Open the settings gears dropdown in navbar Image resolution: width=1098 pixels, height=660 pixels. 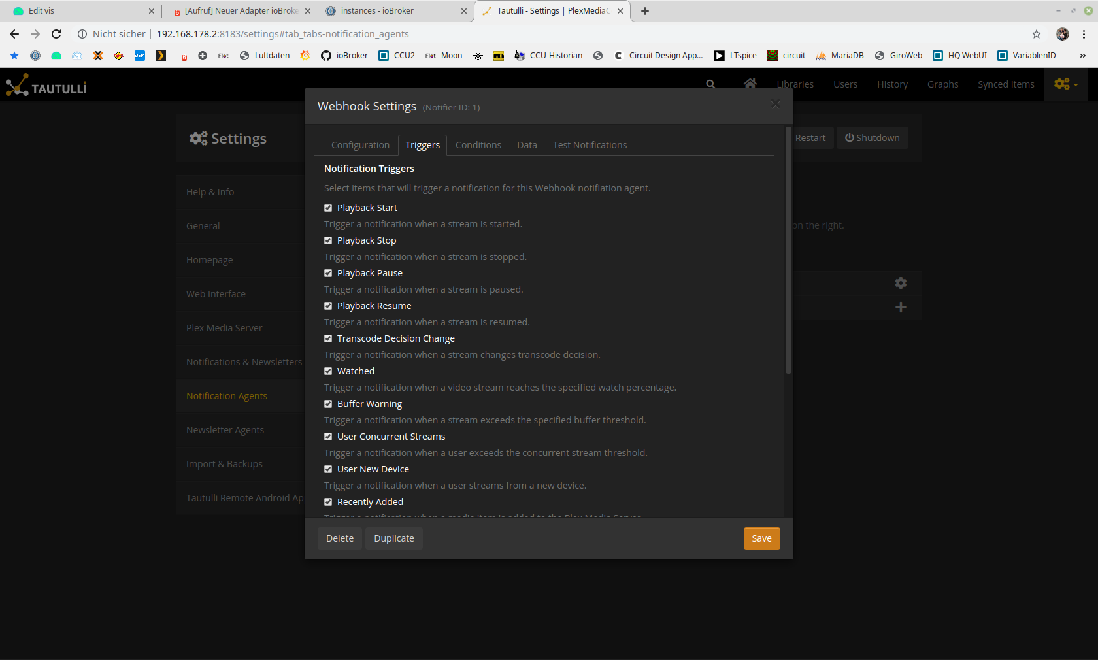click(1066, 84)
